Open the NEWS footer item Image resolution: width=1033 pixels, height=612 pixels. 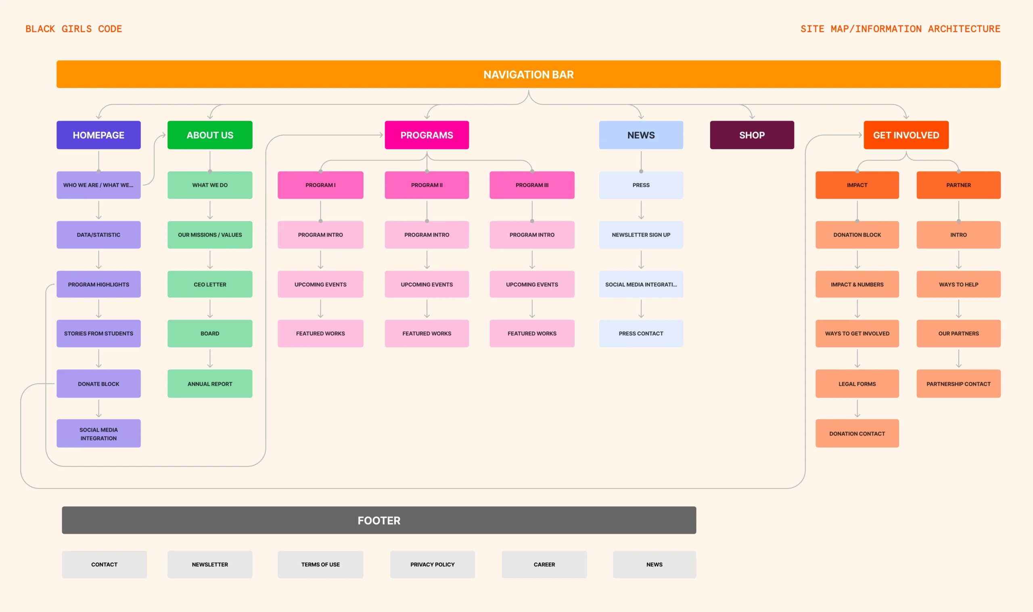pos(655,564)
